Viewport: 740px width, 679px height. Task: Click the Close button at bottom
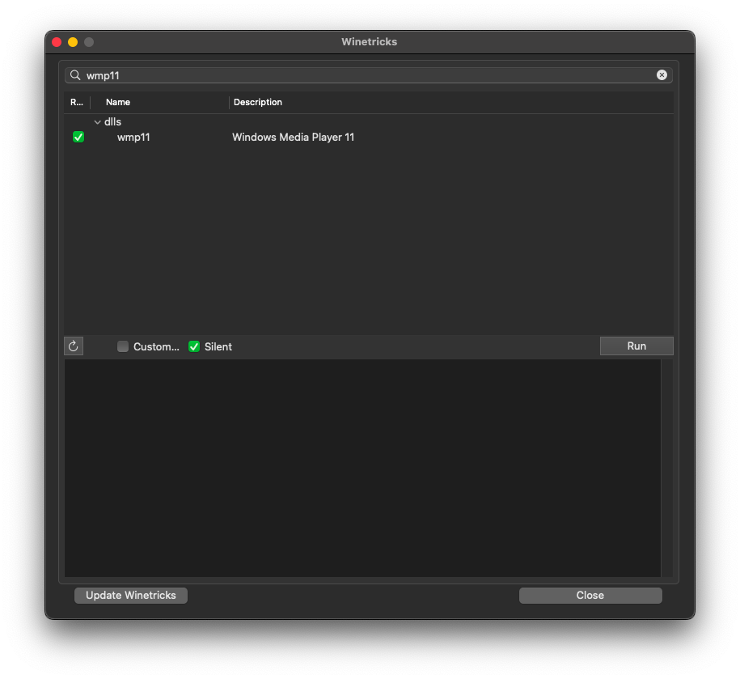[590, 596]
